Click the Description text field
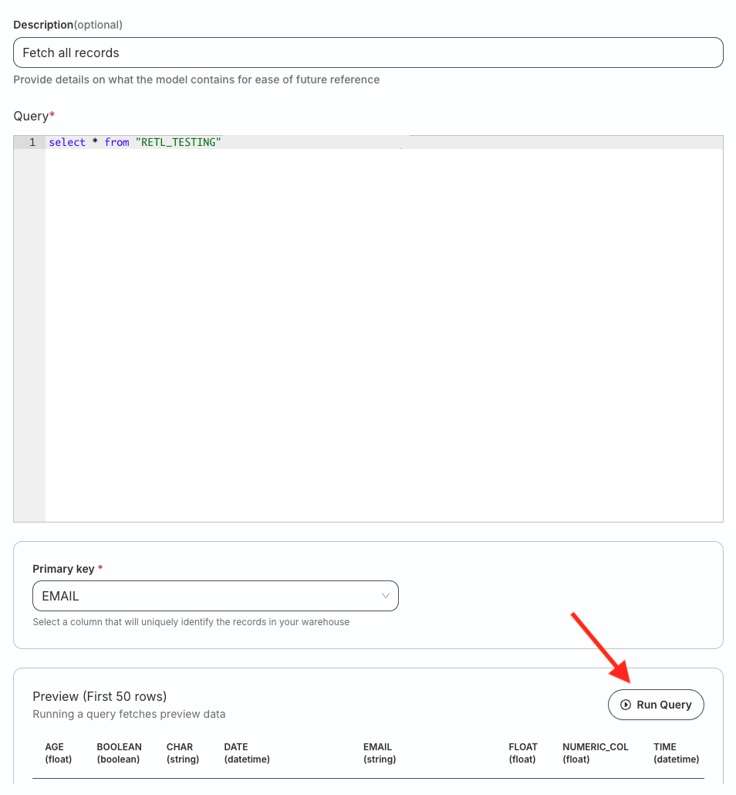This screenshot has height=795, width=736. pos(368,52)
